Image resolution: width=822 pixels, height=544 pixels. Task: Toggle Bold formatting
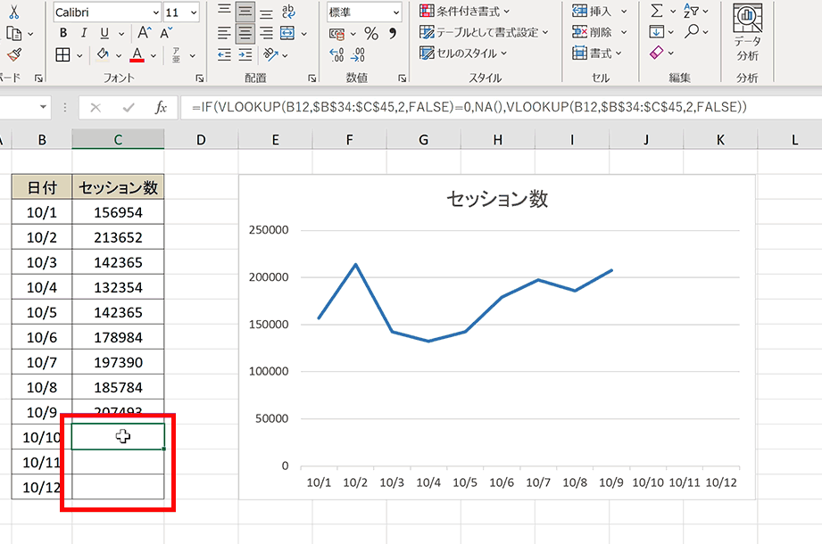[63, 33]
